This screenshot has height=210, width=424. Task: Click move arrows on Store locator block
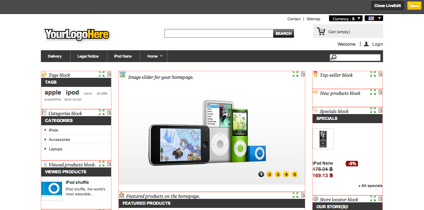pos(373,198)
